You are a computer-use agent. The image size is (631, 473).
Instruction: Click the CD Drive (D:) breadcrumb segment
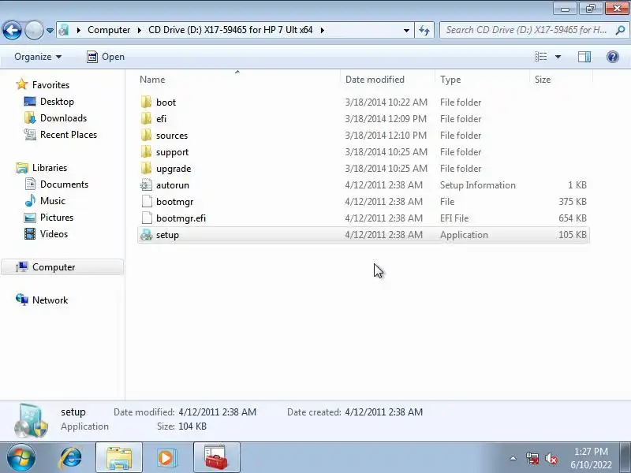(x=230, y=30)
